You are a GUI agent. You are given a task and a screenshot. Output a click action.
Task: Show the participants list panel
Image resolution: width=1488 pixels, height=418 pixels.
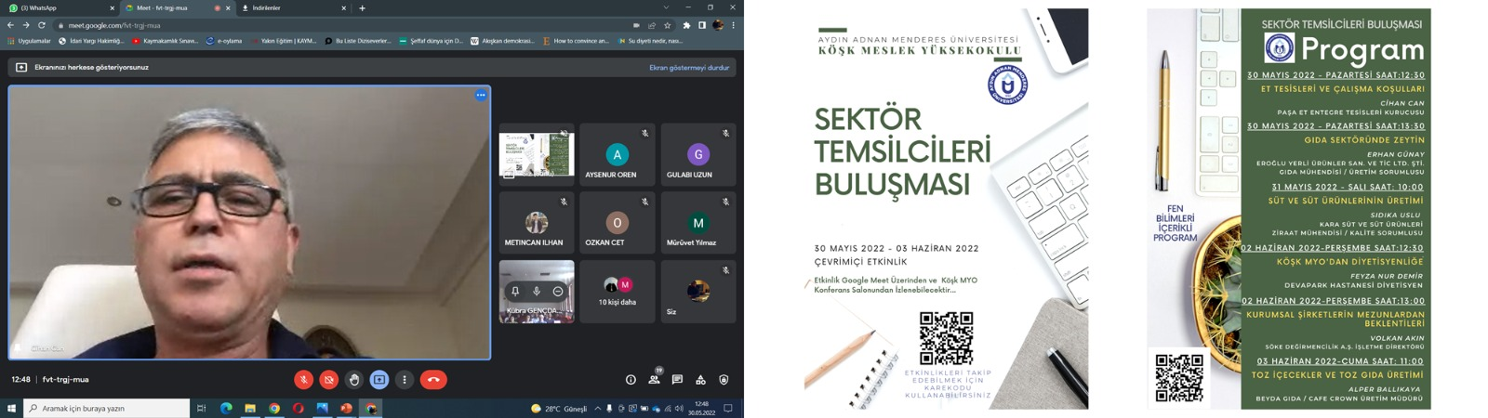tap(654, 380)
